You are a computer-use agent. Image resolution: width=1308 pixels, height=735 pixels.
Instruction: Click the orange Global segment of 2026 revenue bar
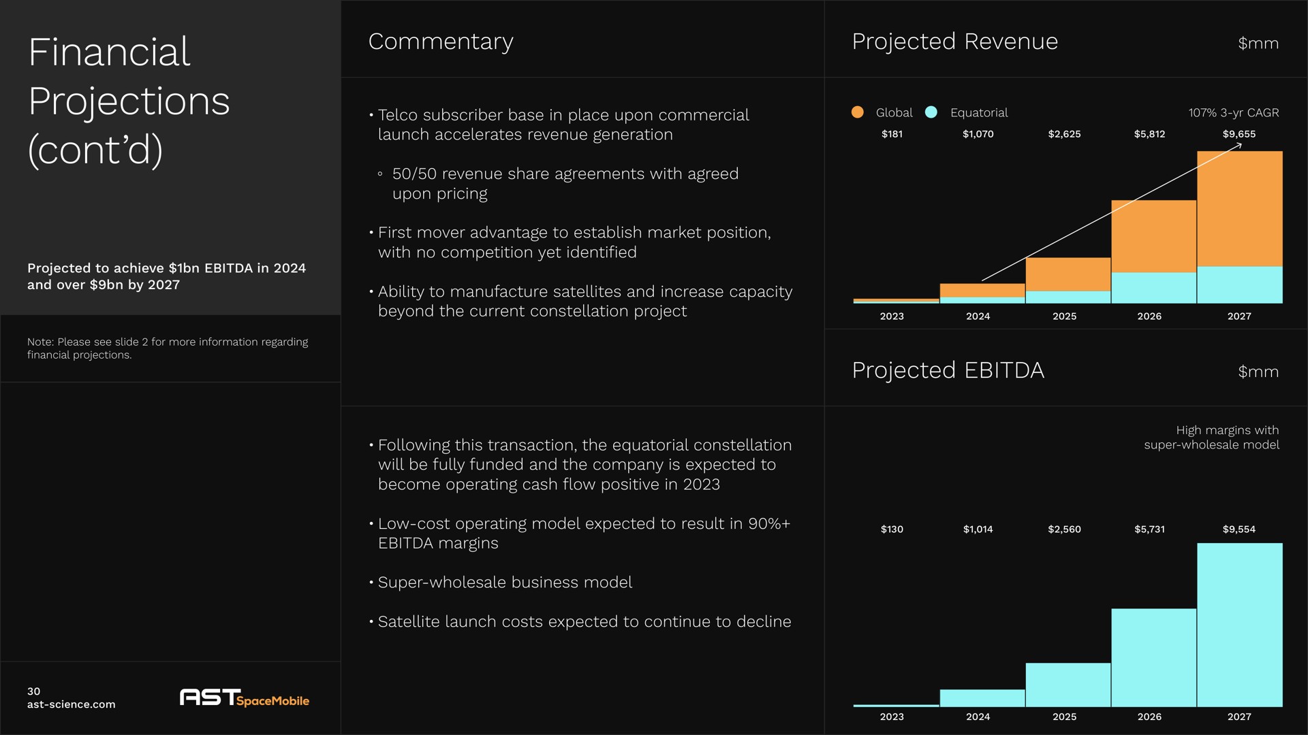(x=1154, y=236)
